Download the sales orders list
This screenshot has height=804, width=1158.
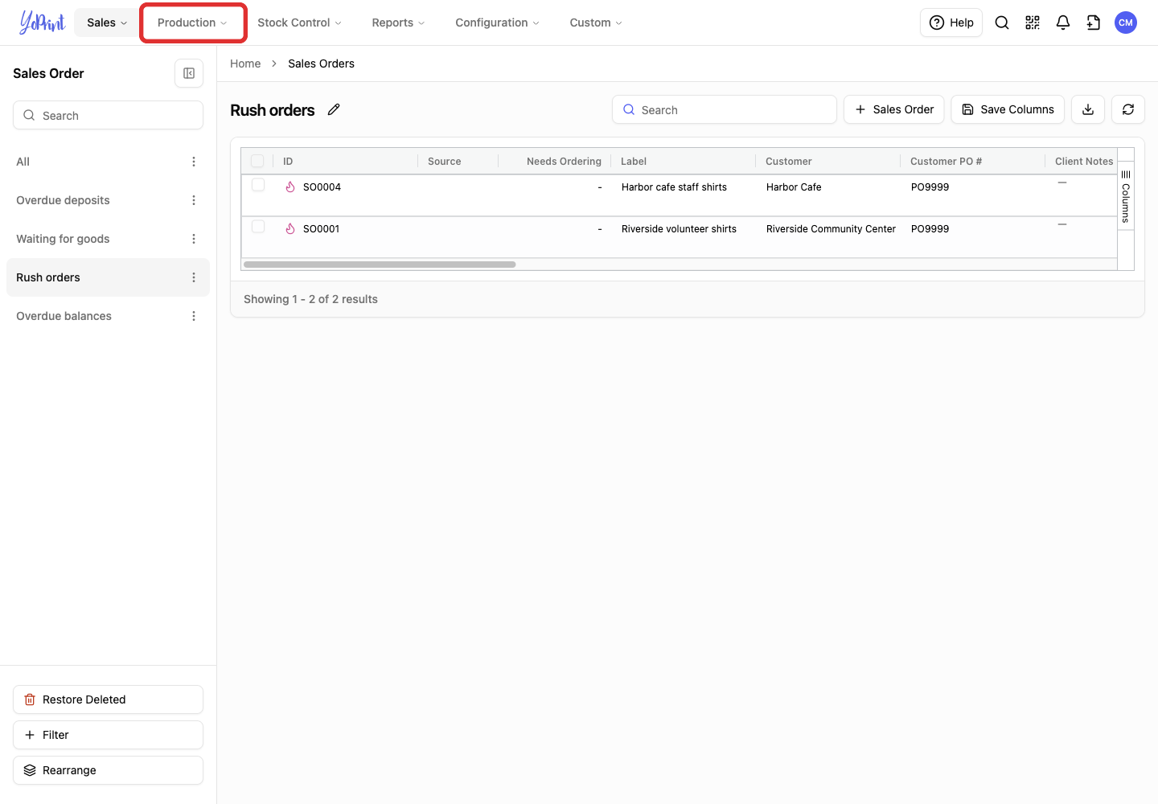[x=1088, y=109]
